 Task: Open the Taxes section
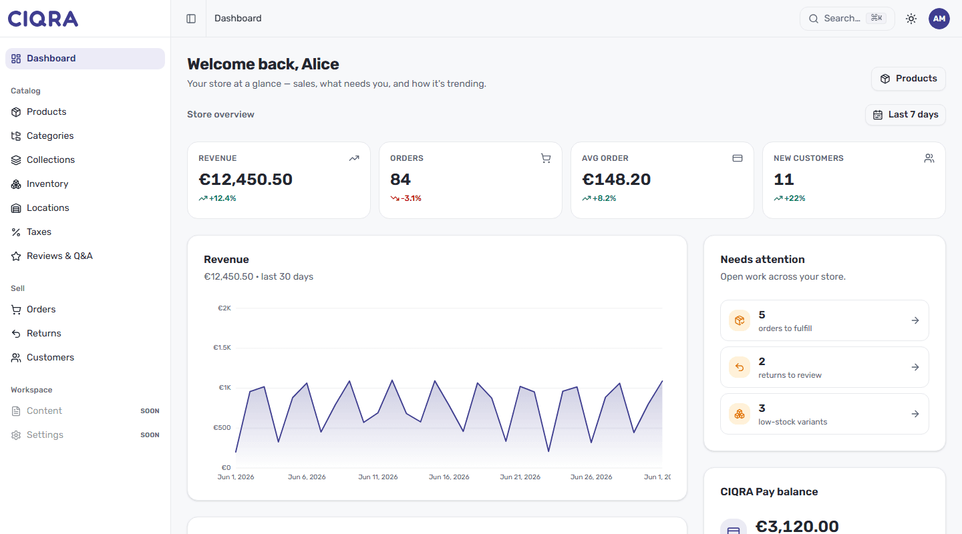(85, 232)
